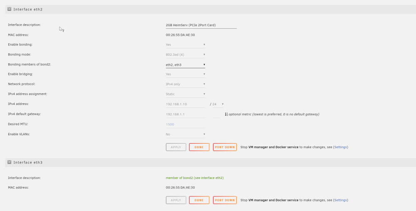Click the 'Bonding members of bond2:' label
416x211 pixels.
click(x=30, y=64)
